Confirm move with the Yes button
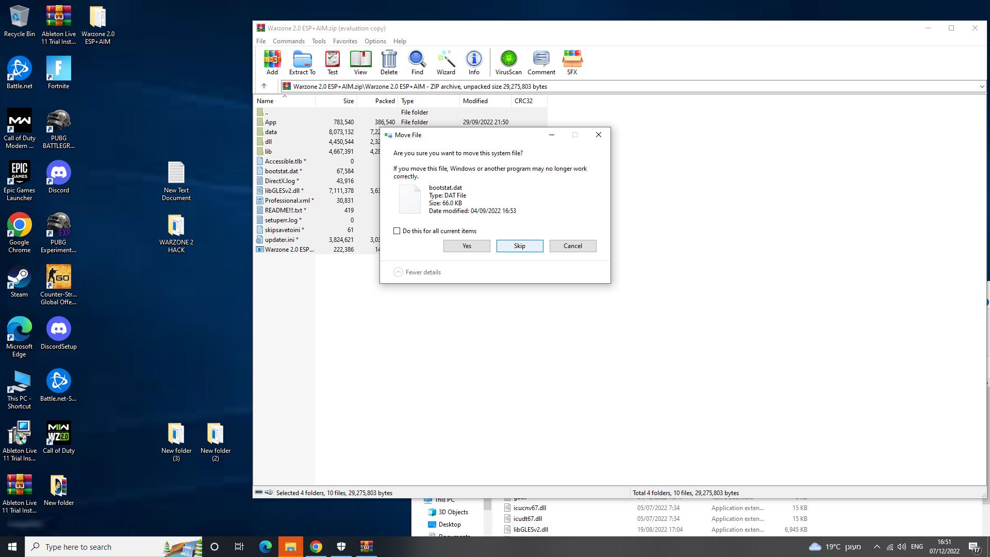The width and height of the screenshot is (990, 557). (467, 246)
